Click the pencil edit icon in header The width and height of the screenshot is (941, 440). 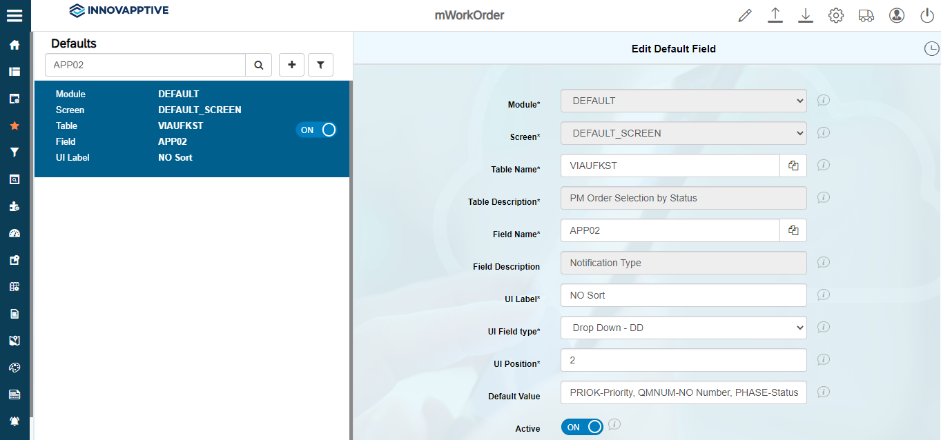coord(744,15)
